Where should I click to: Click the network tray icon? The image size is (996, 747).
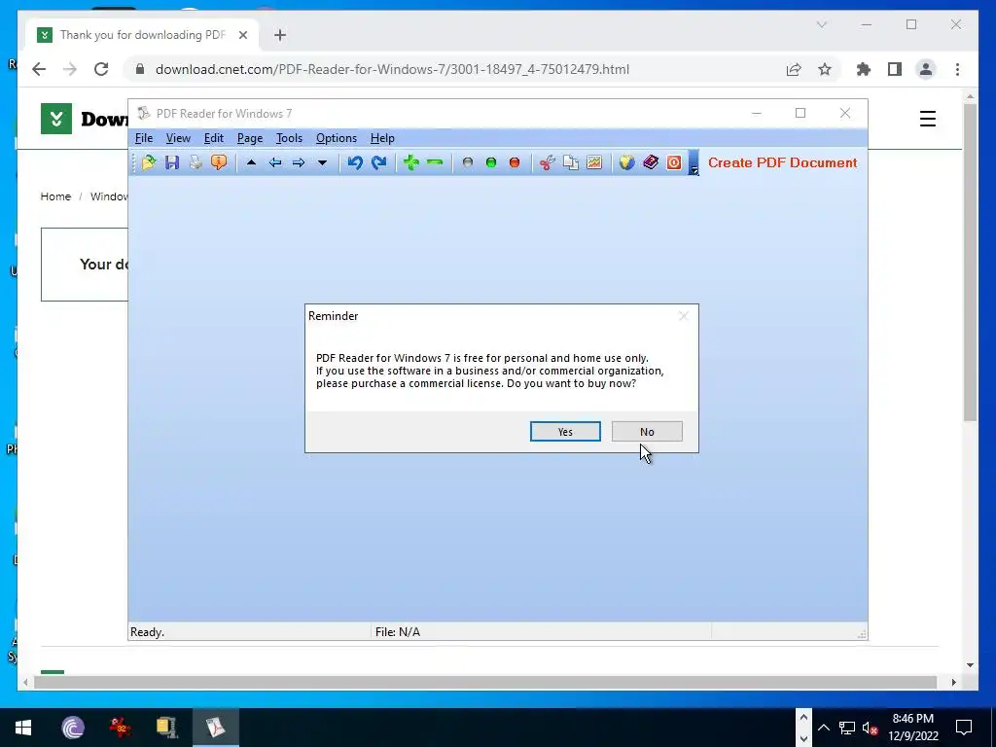847,728
